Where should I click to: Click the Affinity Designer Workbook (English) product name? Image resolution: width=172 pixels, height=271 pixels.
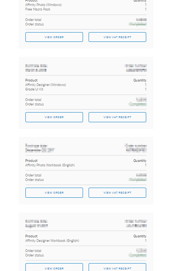coord(52,241)
